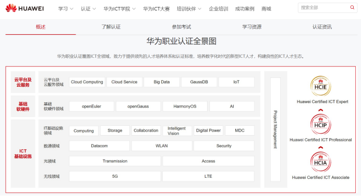Open the Big Data certification

162,82
